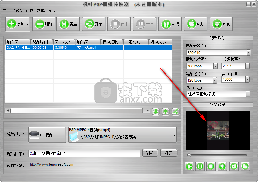The height and width of the screenshot is (182, 258).
Task: Click the file list scrollbar left arrow
Action: pyautogui.click(x=8, y=111)
